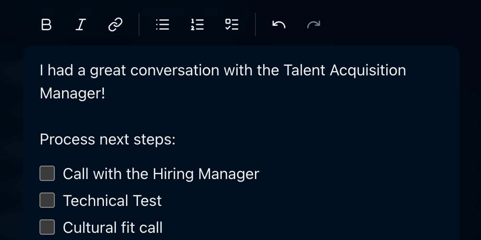Screen dimensions: 481x240
Task: Apply italic formatting
Action: click(80, 24)
